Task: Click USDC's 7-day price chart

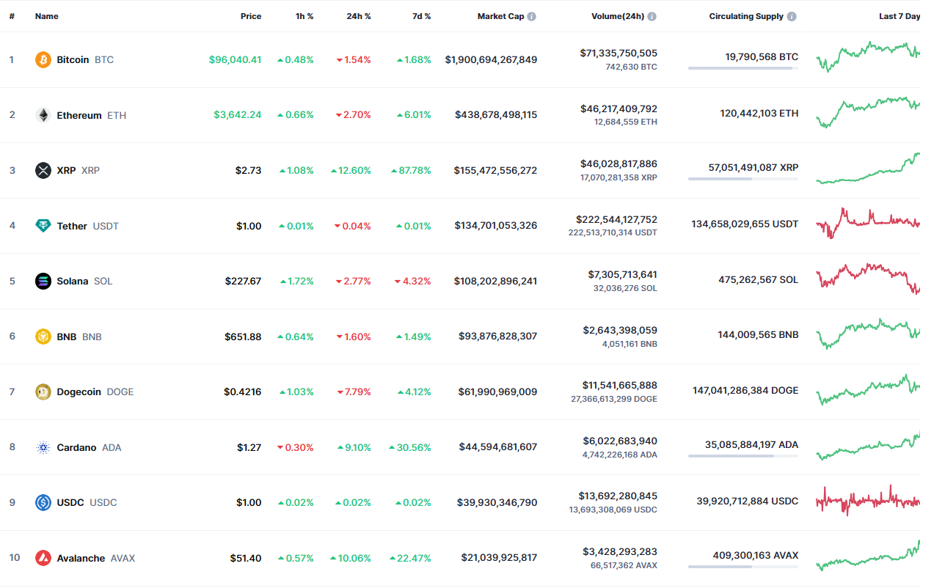Action: click(868, 500)
